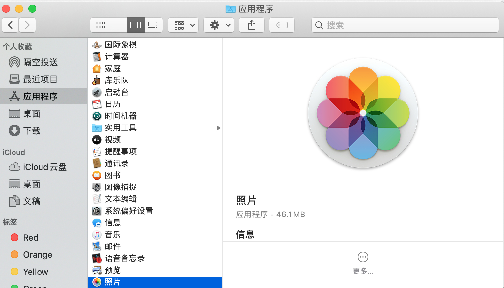Expand the 实用工具 folder
504x288 pixels.
(x=218, y=128)
